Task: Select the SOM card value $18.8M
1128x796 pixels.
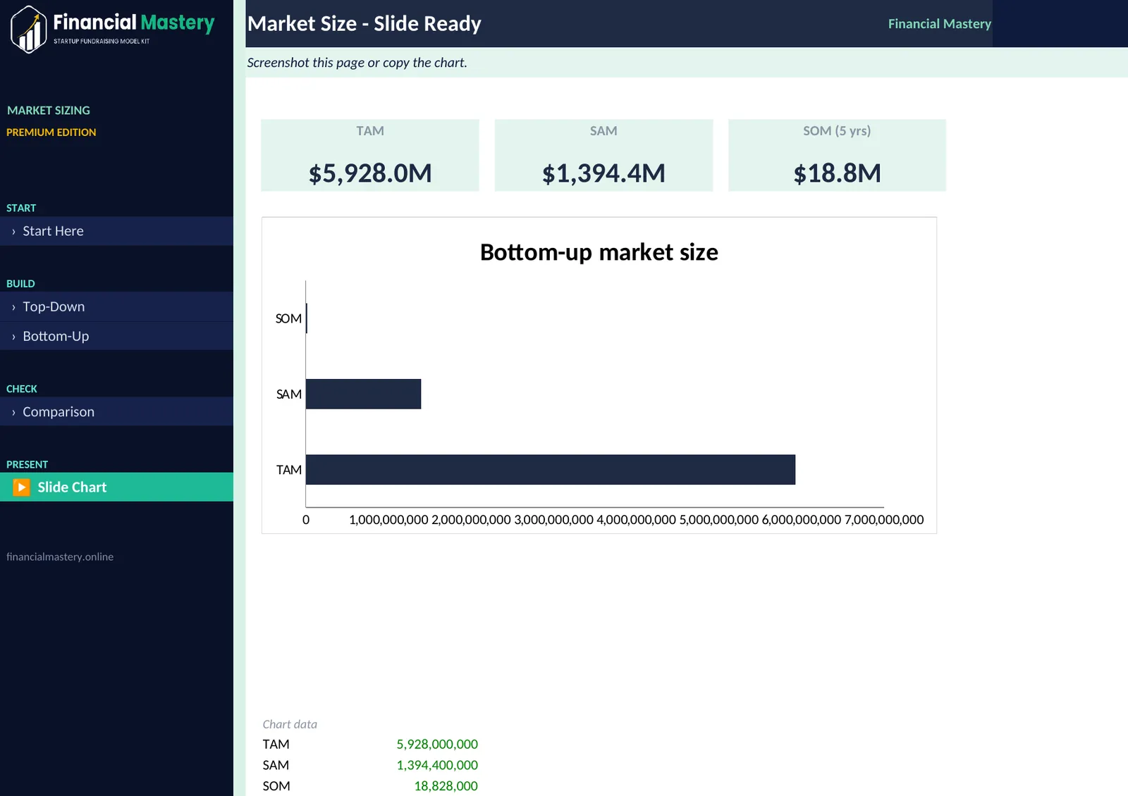Action: [x=837, y=173]
